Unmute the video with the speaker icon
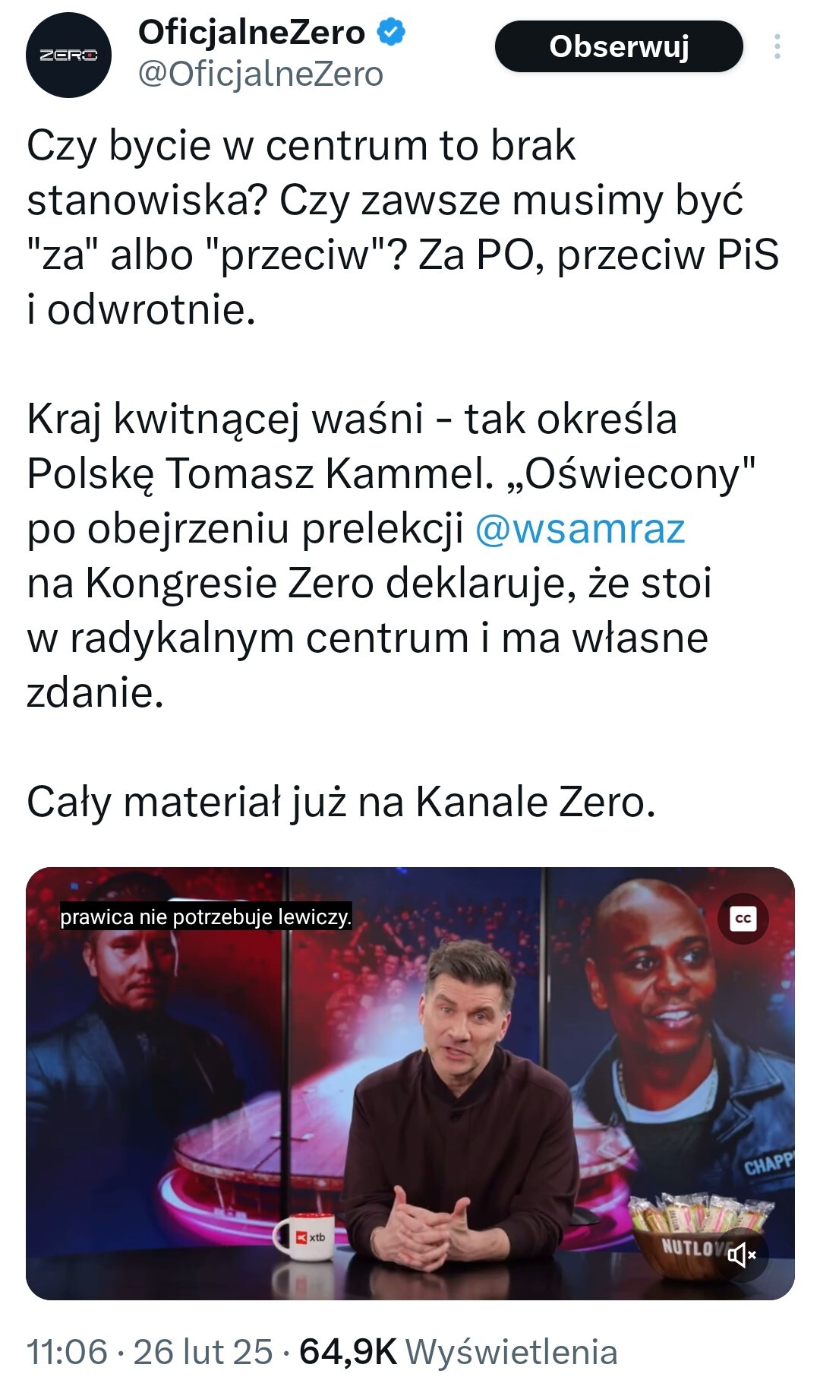Image resolution: width=820 pixels, height=1393 pixels. pos(742,1255)
